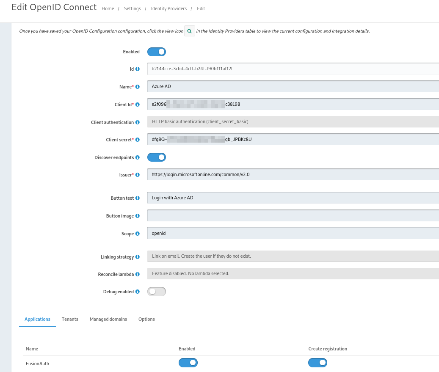Navigate to Identity Providers breadcrumb link
Viewport: 439px width, 372px height.
169,9
